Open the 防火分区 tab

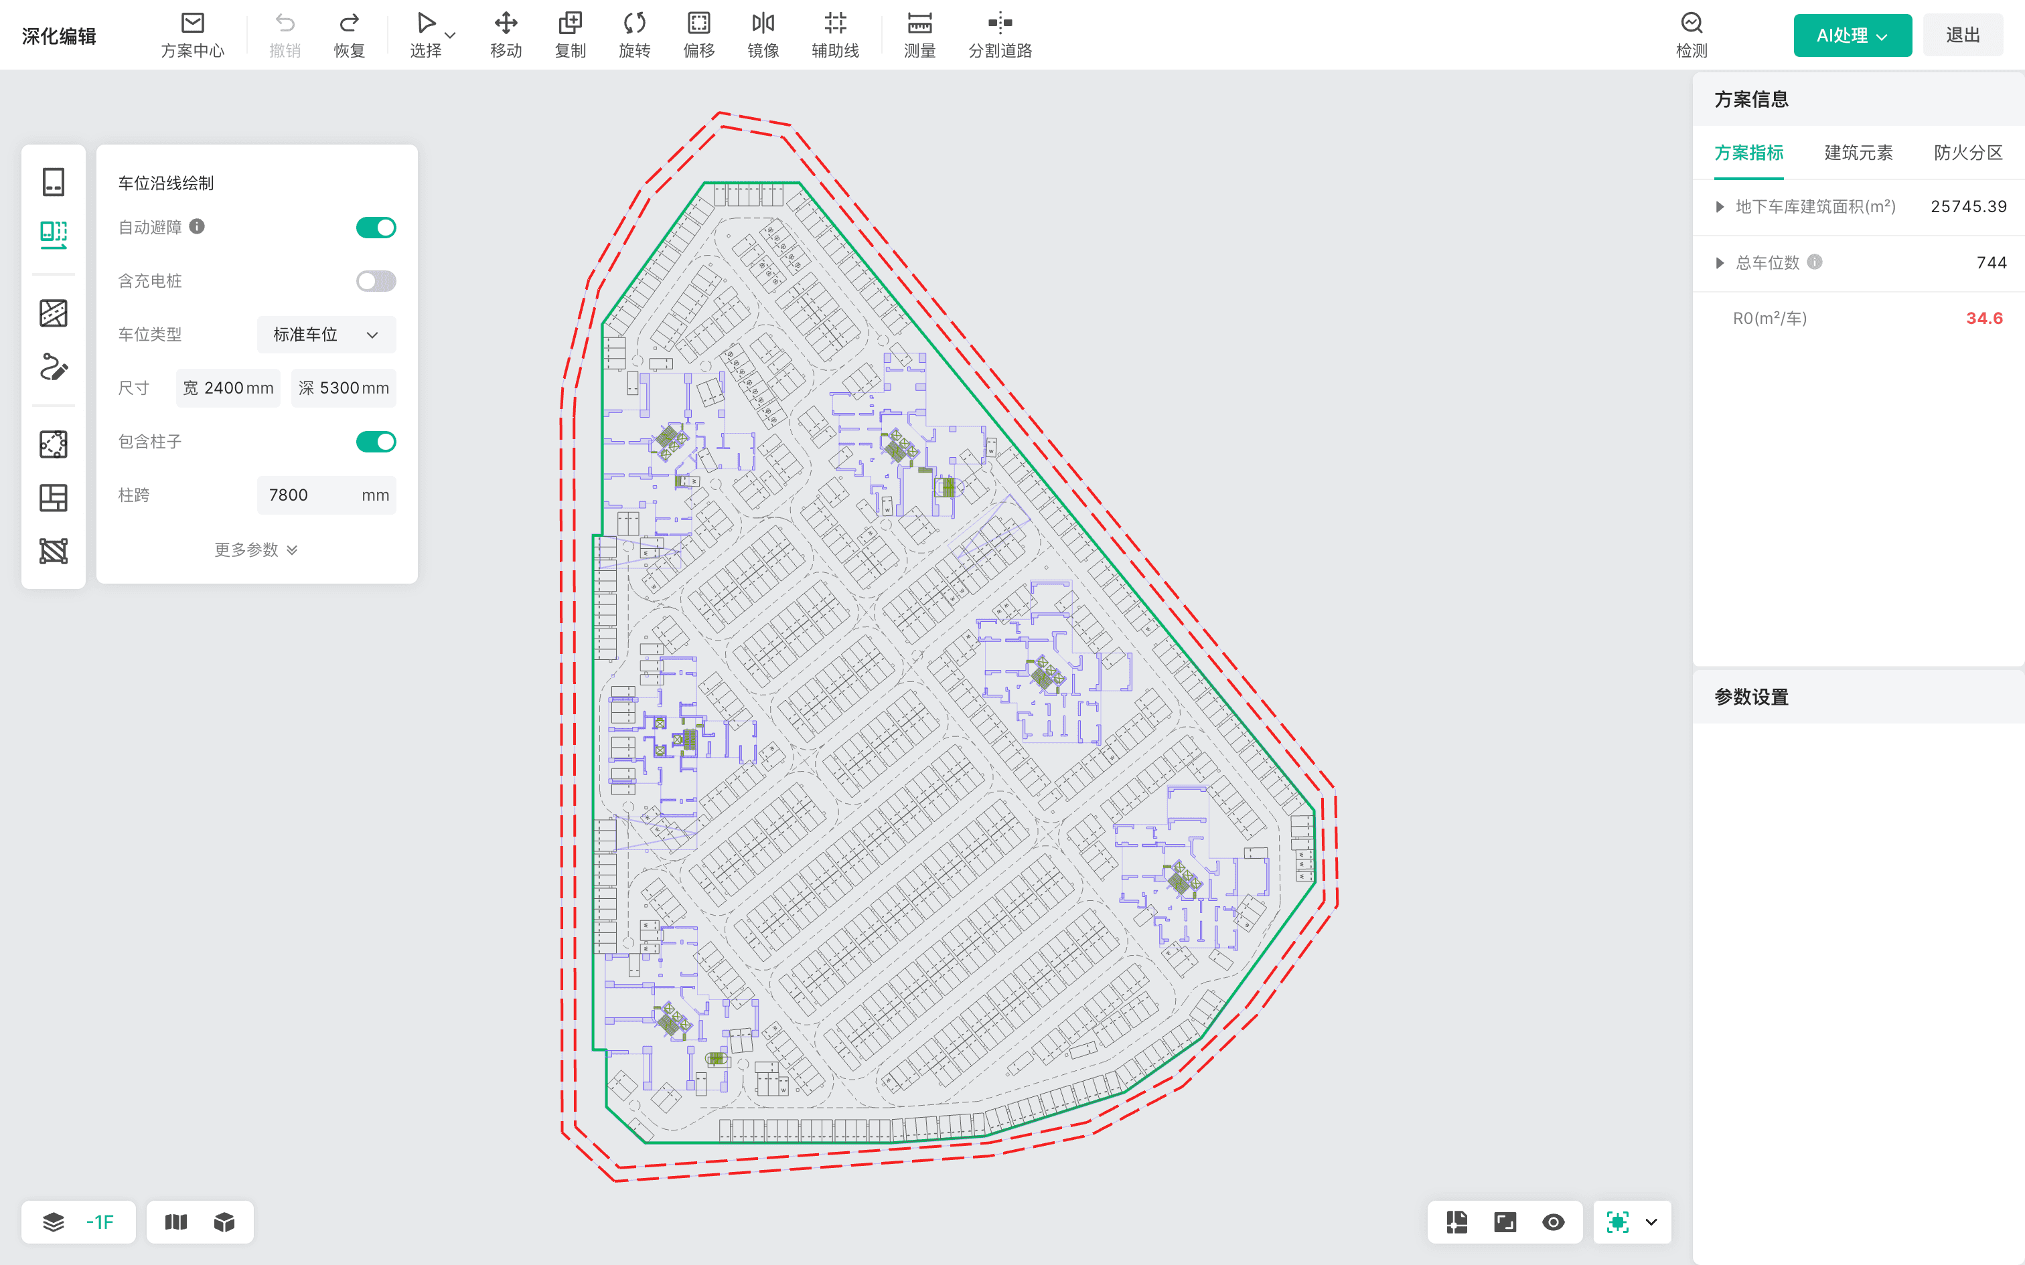coord(1967,153)
